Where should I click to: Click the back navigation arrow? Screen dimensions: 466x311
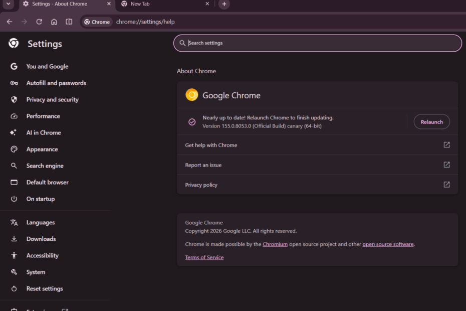(10, 22)
